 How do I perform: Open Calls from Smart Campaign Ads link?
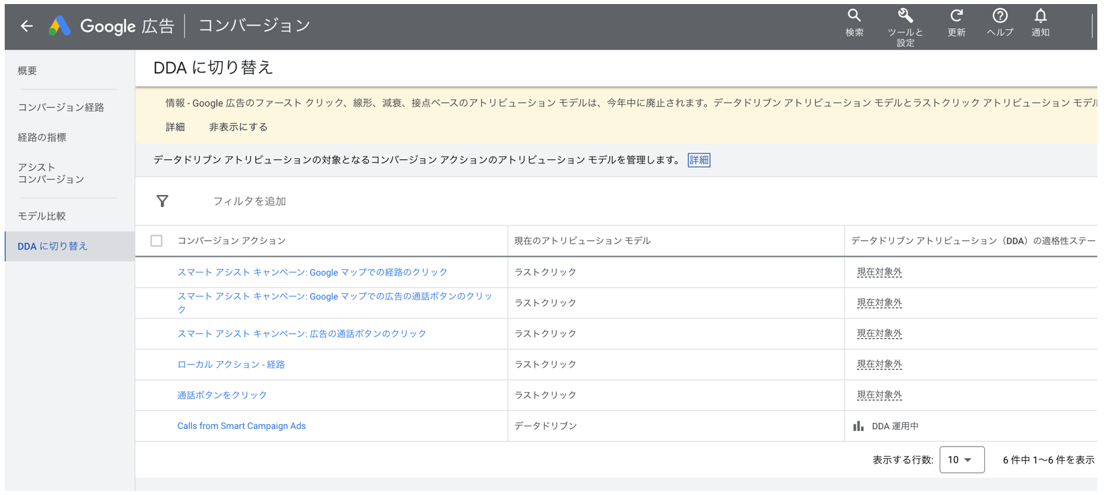pos(242,426)
